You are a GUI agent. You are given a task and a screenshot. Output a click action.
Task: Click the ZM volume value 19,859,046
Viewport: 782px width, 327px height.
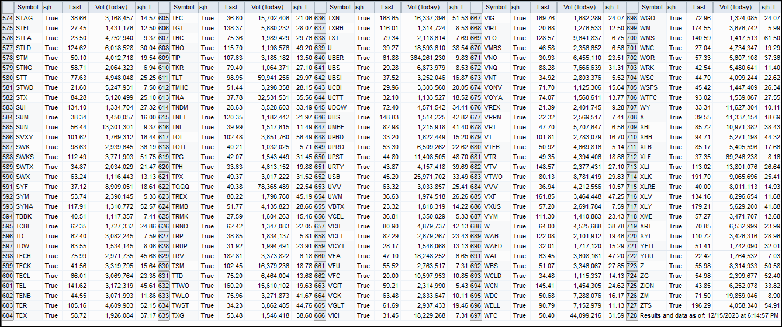[736, 296]
